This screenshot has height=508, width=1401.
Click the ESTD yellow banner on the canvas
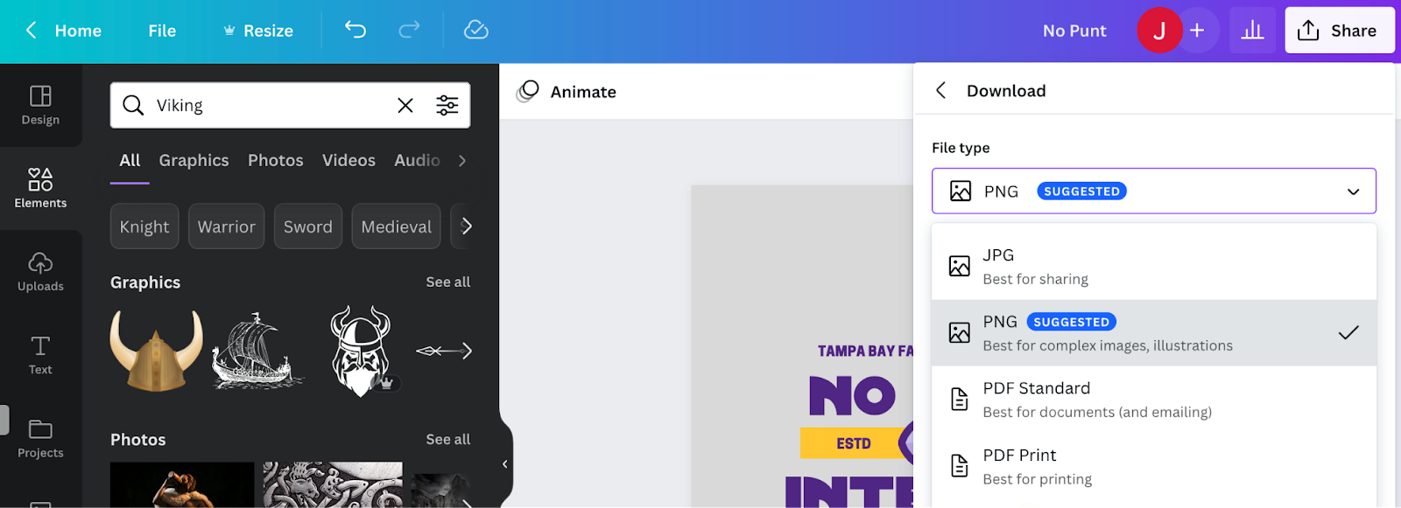pos(854,443)
